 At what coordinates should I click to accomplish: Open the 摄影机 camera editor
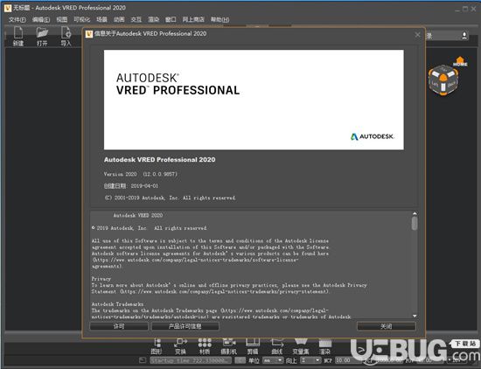[x=228, y=346]
